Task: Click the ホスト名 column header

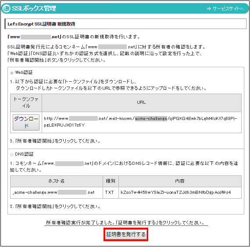Action: (x=57, y=181)
